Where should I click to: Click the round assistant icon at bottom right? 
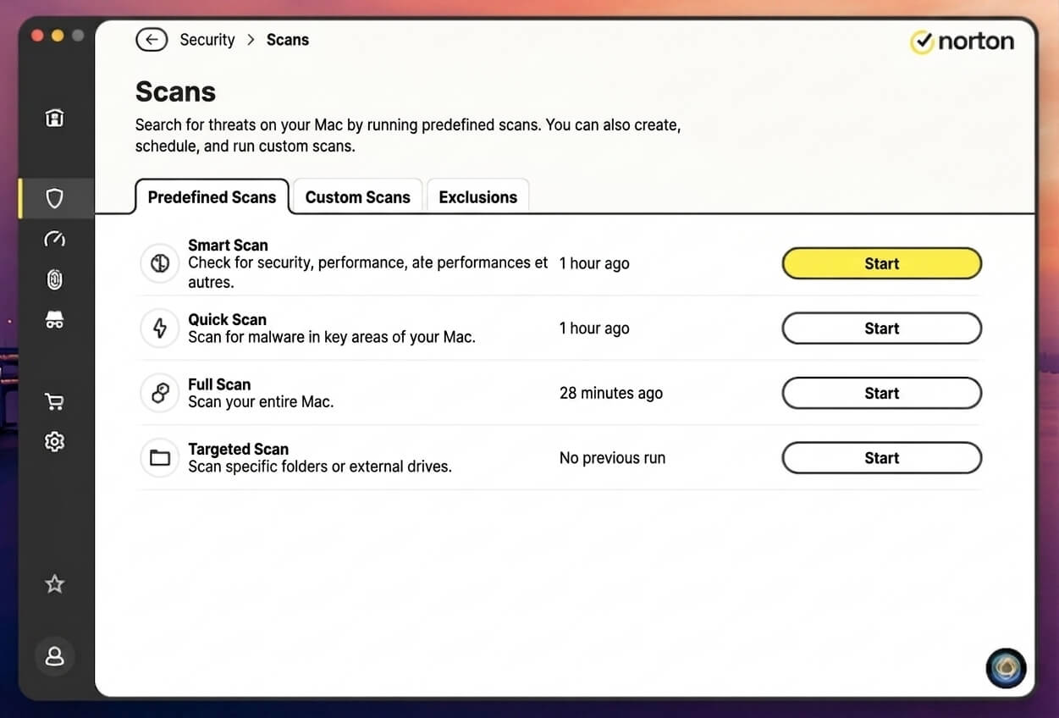[x=1007, y=668]
